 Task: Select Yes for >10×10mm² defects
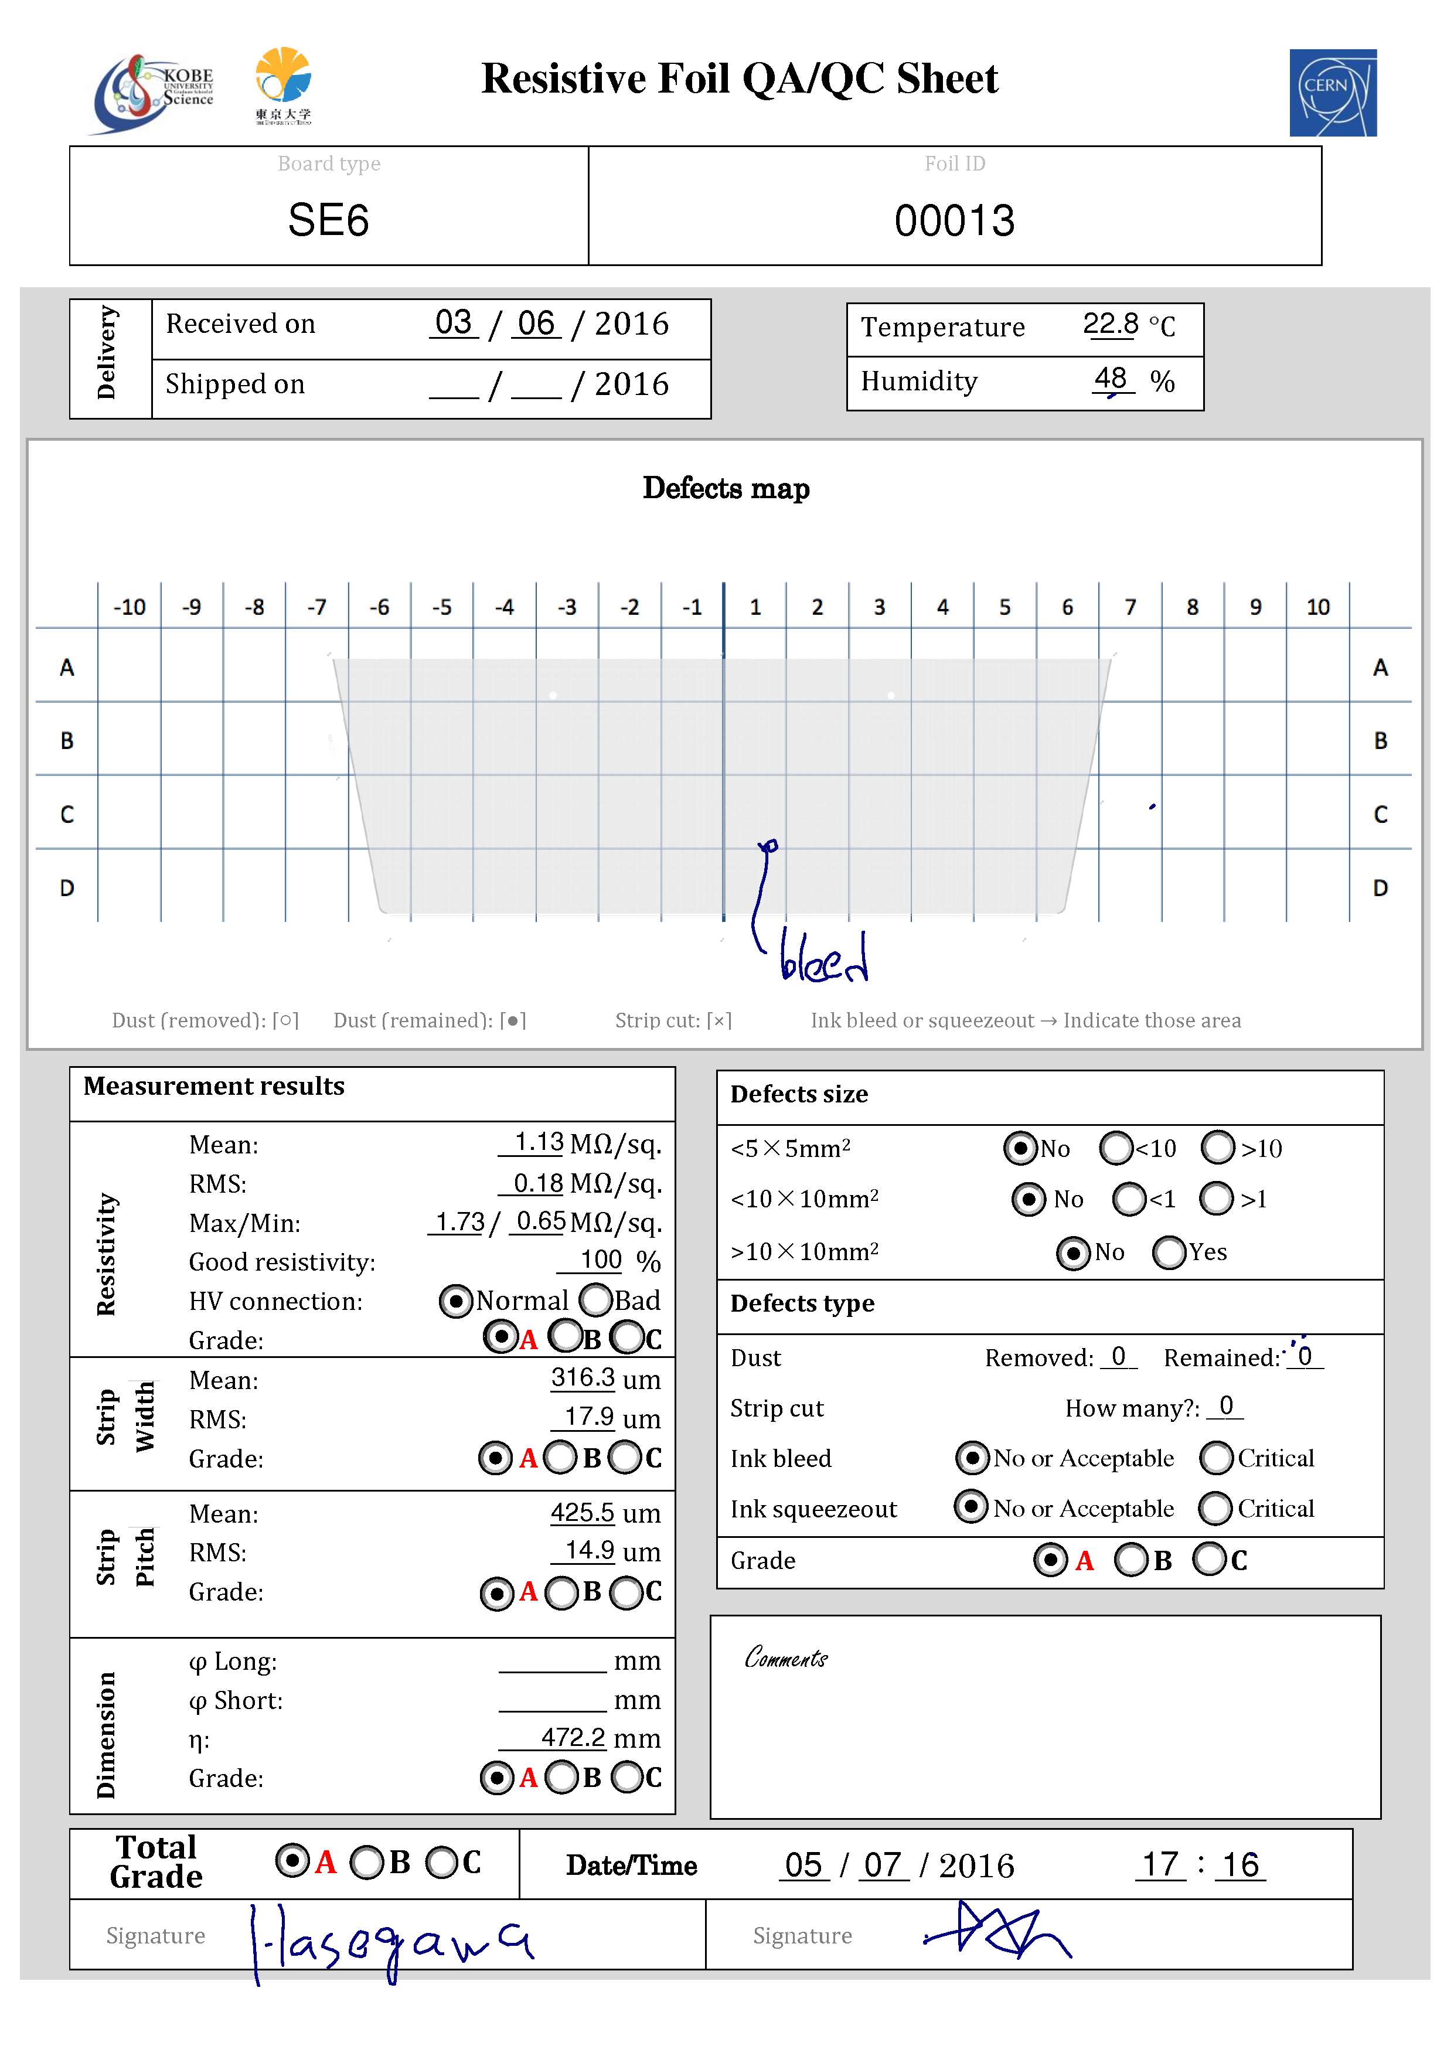click(1169, 1252)
